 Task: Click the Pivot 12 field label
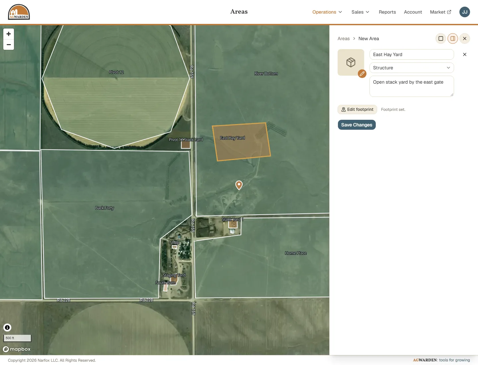click(116, 72)
